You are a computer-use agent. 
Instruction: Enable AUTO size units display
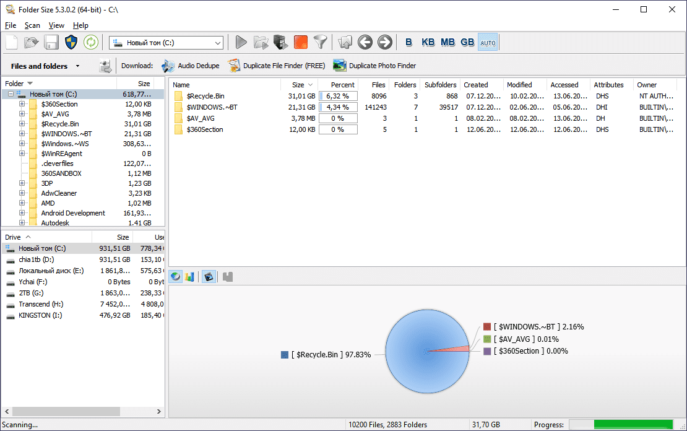pos(488,42)
